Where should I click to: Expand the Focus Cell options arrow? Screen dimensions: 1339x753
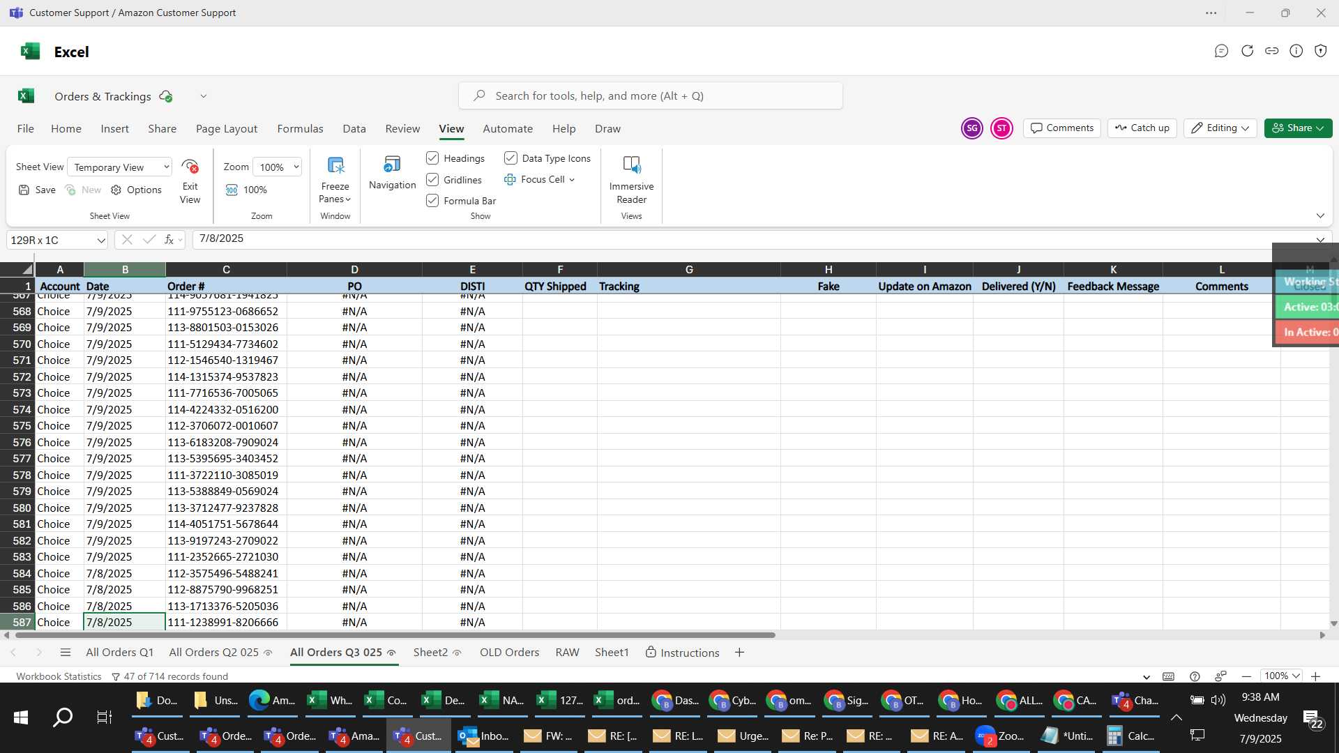point(572,180)
